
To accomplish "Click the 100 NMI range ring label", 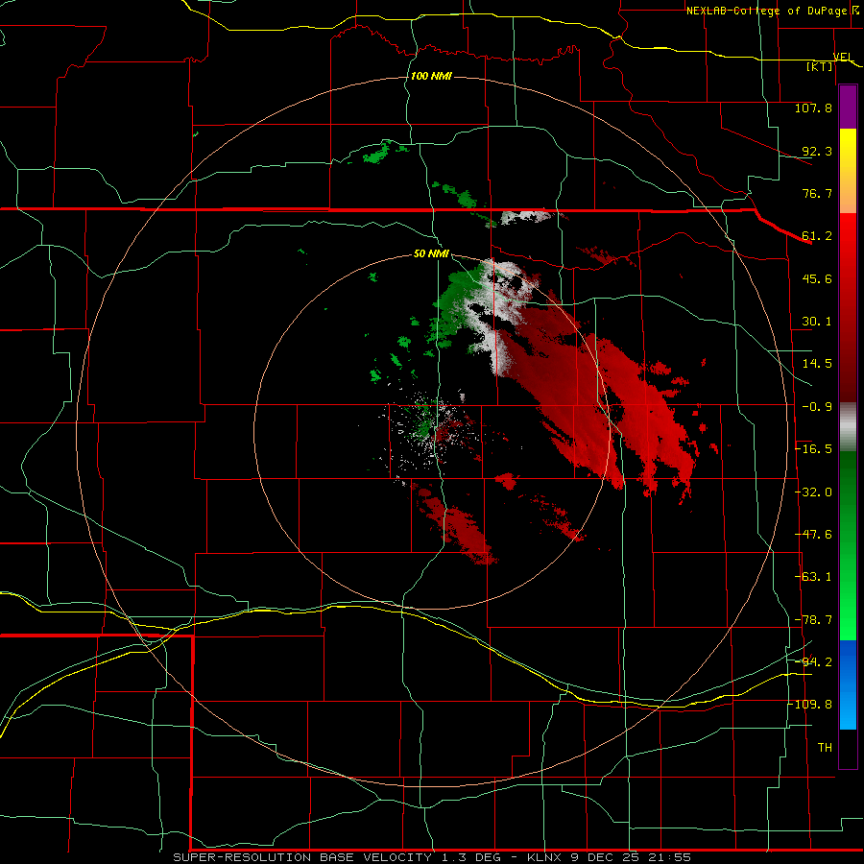I will [x=431, y=76].
